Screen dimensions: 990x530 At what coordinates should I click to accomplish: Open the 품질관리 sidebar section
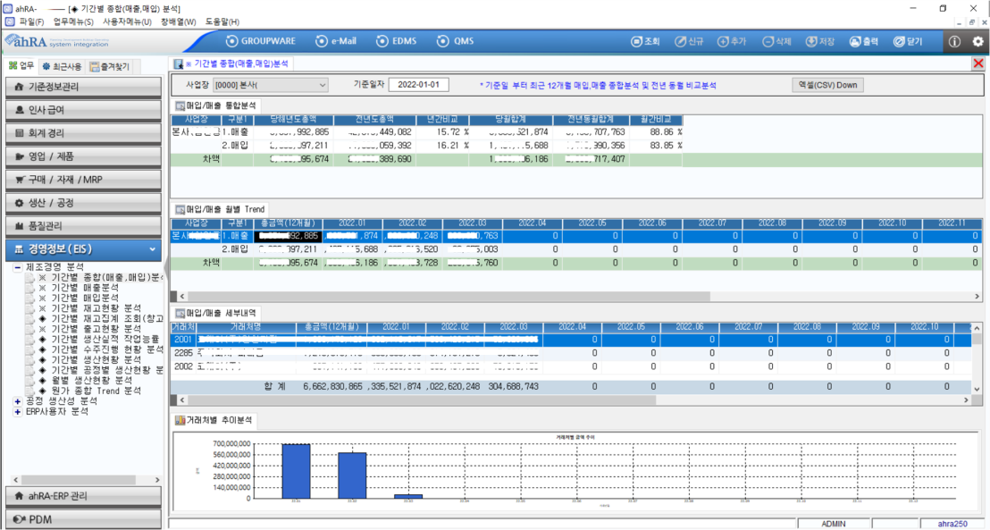83,226
